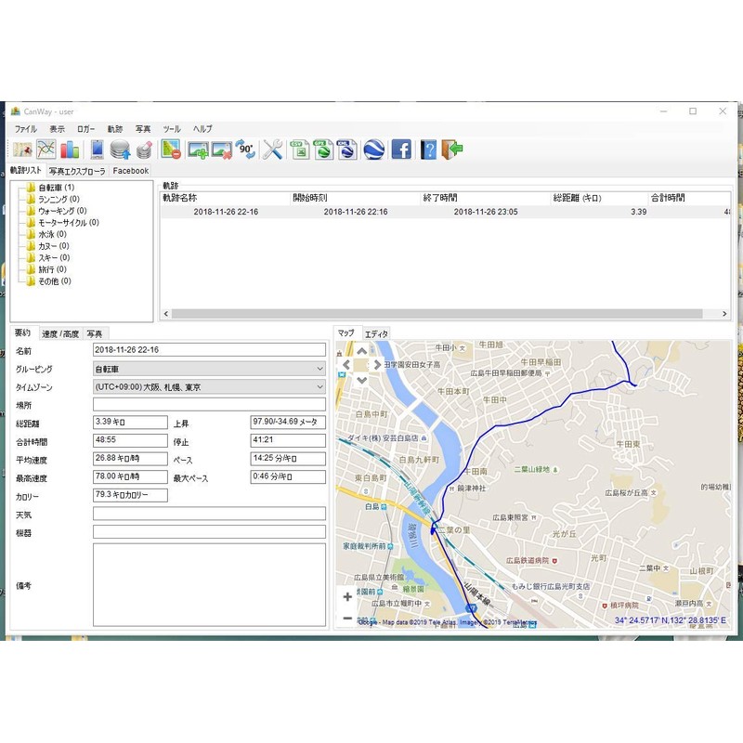
Task: Click the exit door icon in toolbar
Action: pyautogui.click(x=452, y=149)
